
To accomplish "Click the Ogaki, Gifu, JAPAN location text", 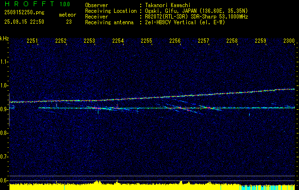I will (196, 11).
